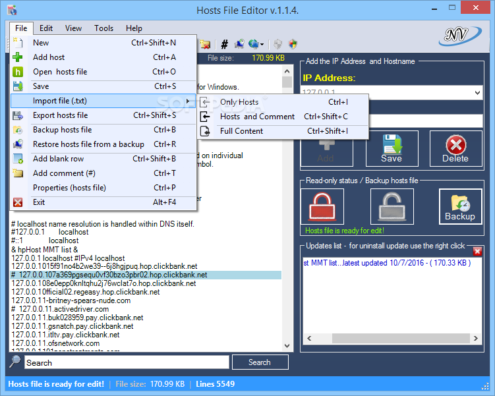The image size is (495, 396).
Task: Click the floppy disk icon beside the Save menu entry
Action: click(x=18, y=86)
